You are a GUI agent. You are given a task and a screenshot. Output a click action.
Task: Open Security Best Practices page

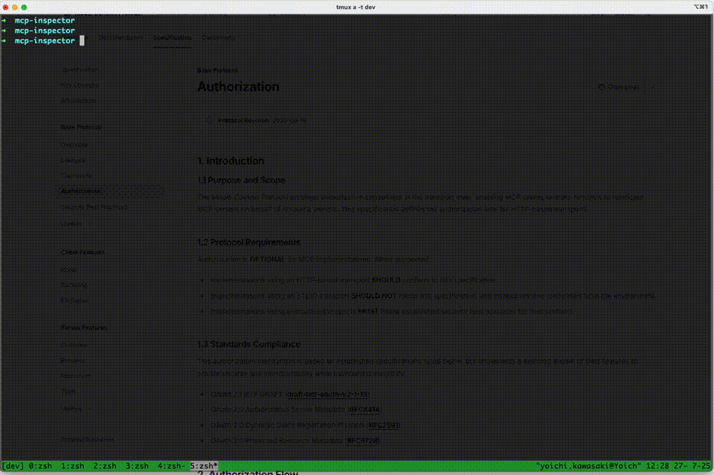pyautogui.click(x=95, y=207)
